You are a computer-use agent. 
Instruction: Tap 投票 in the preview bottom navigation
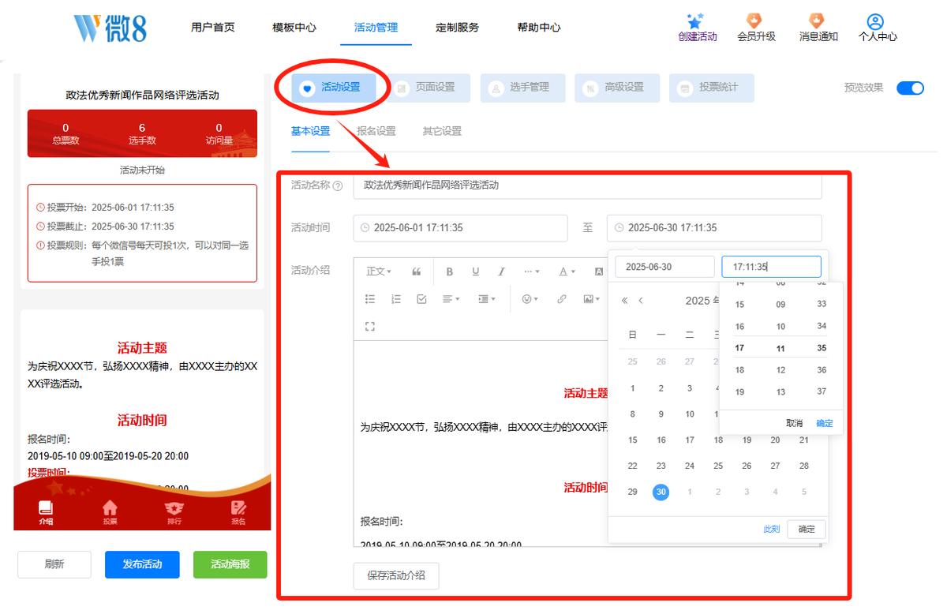(x=110, y=512)
